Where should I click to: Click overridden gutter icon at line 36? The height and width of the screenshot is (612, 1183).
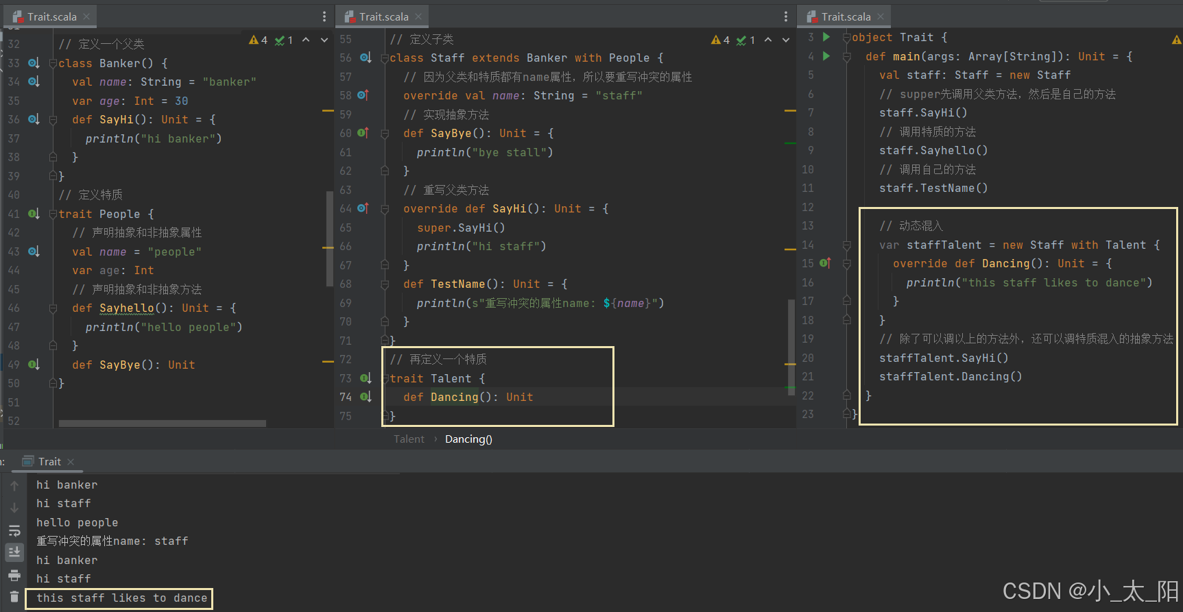(34, 119)
